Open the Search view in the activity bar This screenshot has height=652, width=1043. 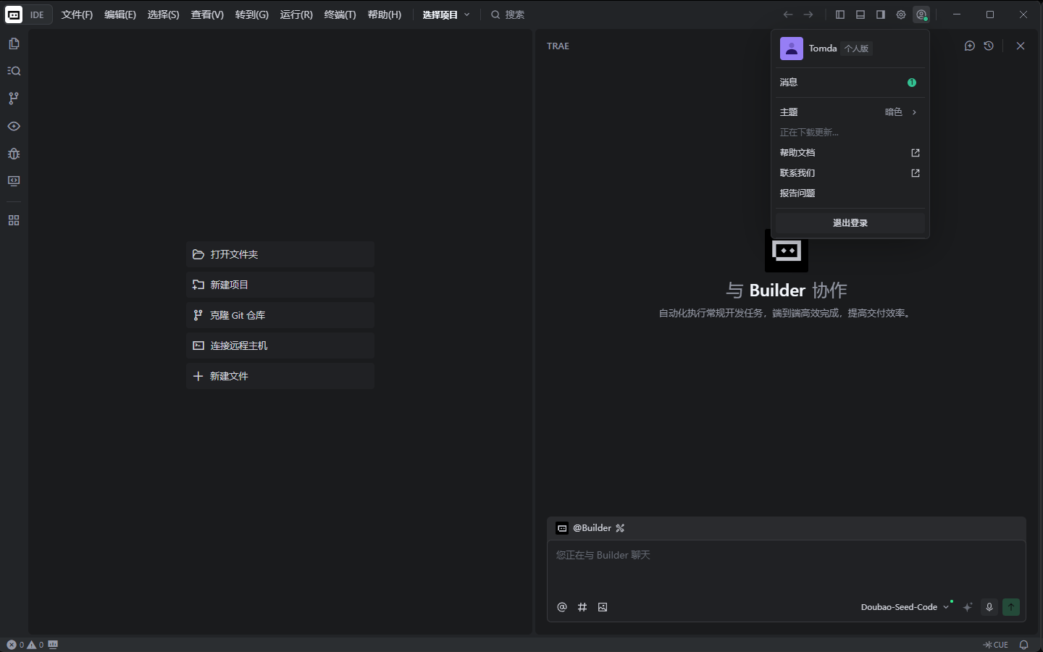tap(14, 71)
